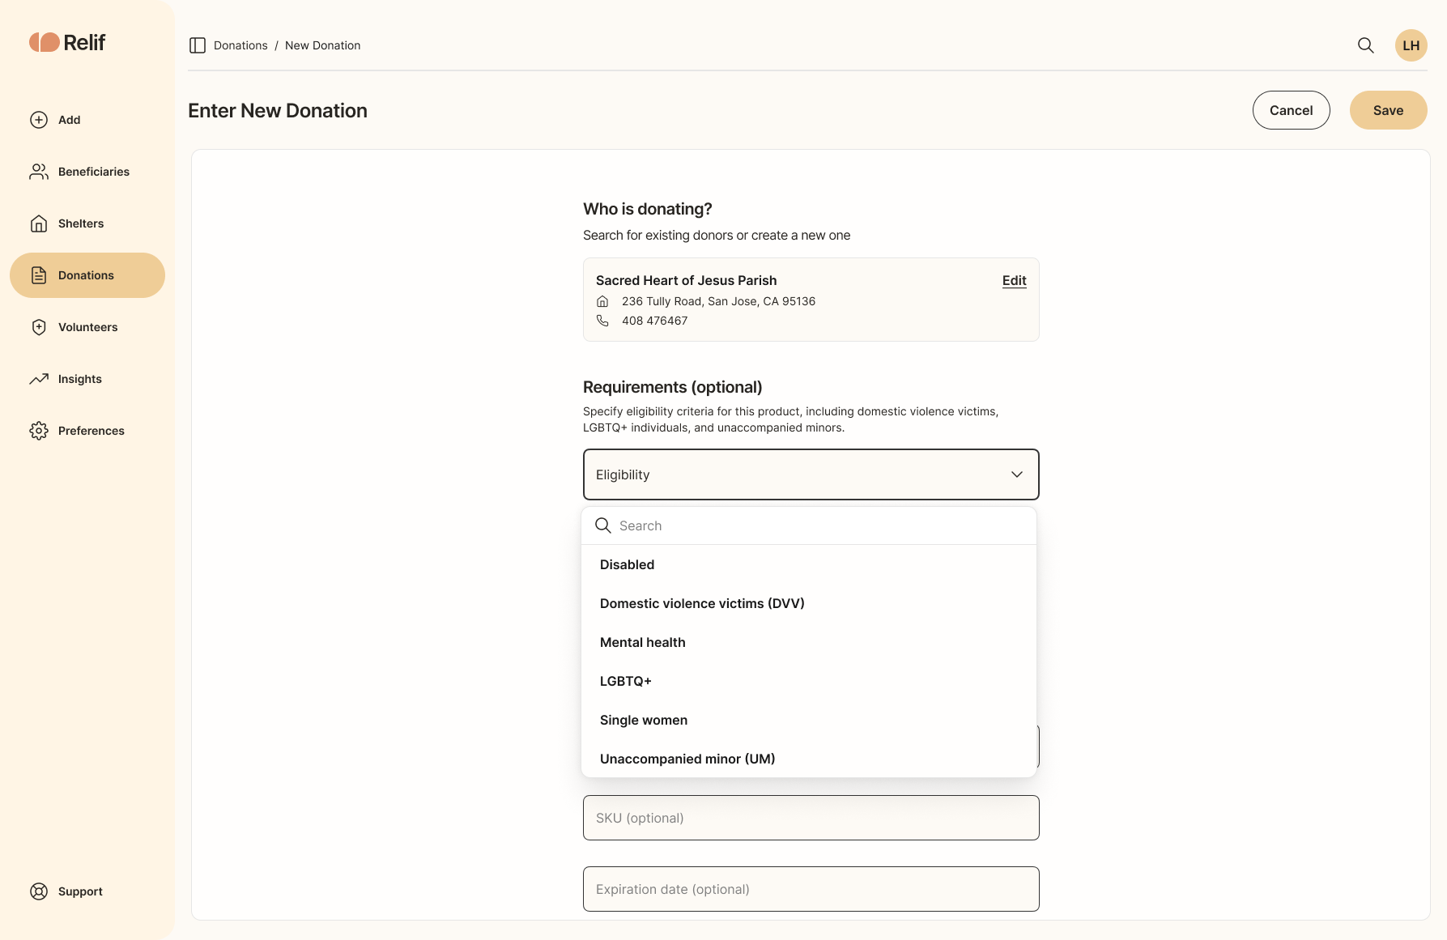Go to Volunteers section

88,327
